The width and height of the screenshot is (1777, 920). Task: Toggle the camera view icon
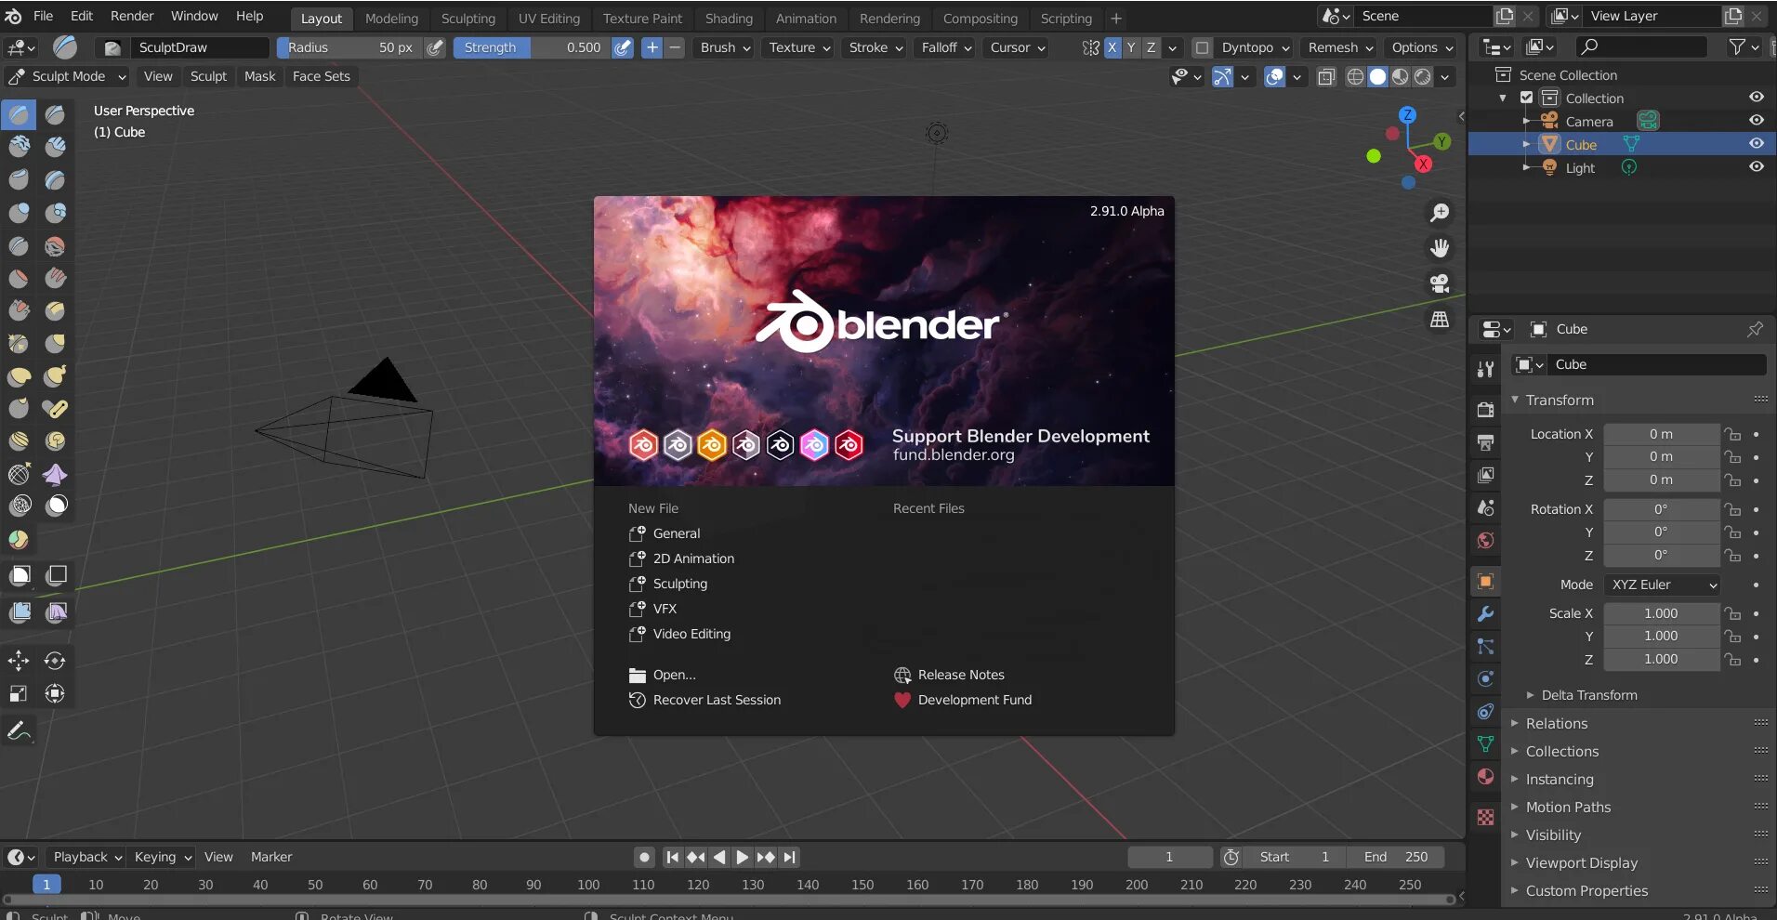coord(1440,283)
